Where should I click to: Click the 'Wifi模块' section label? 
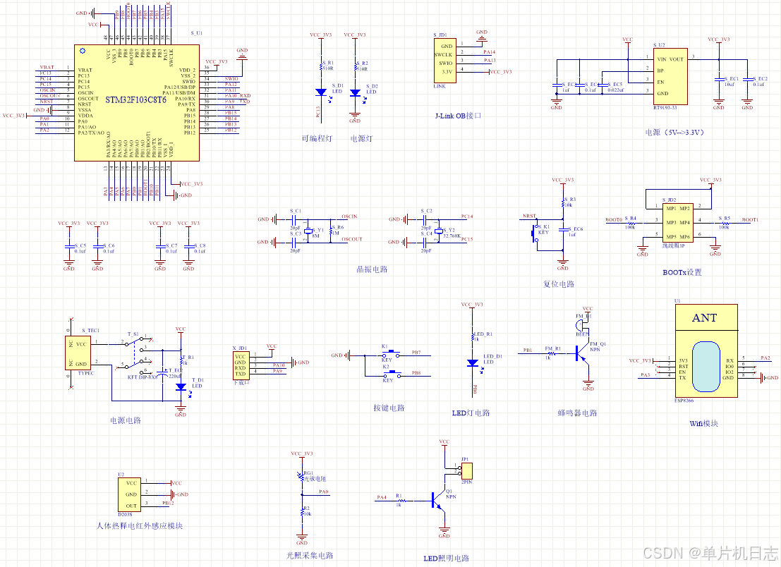click(704, 424)
